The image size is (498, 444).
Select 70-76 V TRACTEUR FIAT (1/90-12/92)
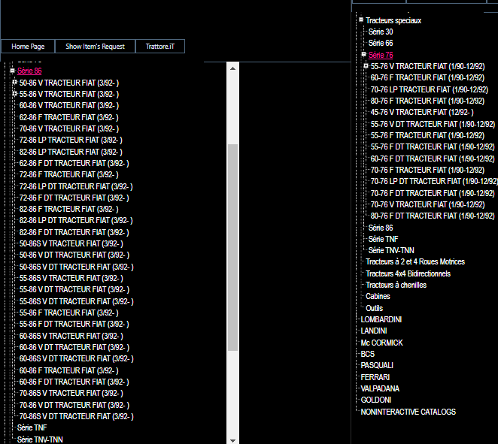(x=428, y=204)
